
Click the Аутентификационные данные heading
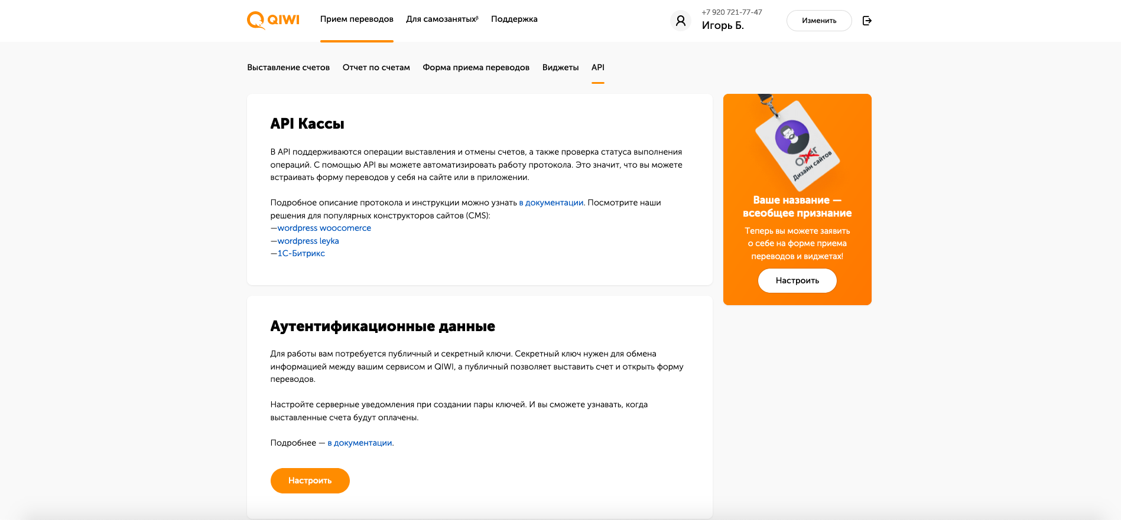click(x=383, y=326)
